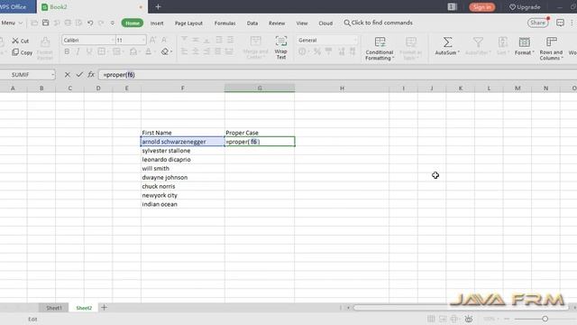The image size is (577, 325).
Task: Click the Sign in button
Action: click(481, 7)
